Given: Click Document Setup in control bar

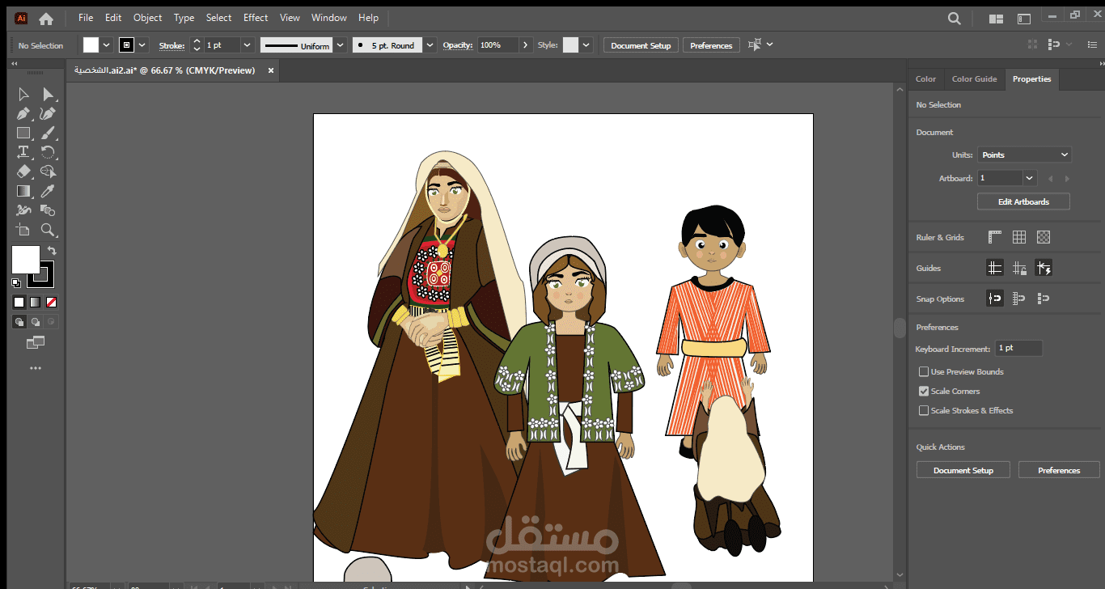Looking at the screenshot, I should pos(641,45).
